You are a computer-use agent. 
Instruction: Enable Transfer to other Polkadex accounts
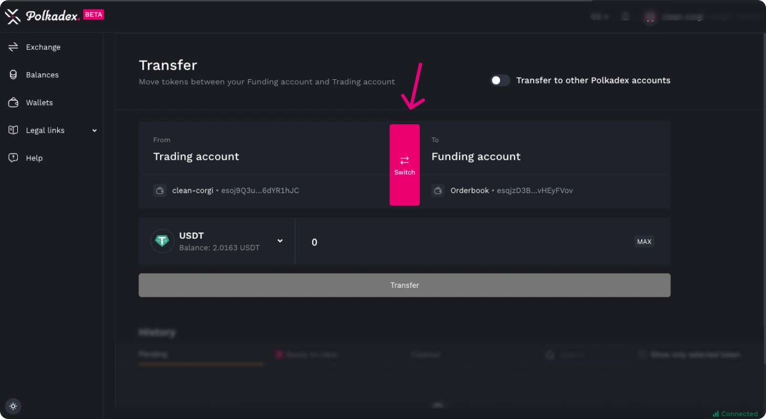(x=500, y=80)
